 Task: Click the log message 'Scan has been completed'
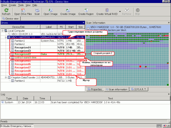pos(85,102)
